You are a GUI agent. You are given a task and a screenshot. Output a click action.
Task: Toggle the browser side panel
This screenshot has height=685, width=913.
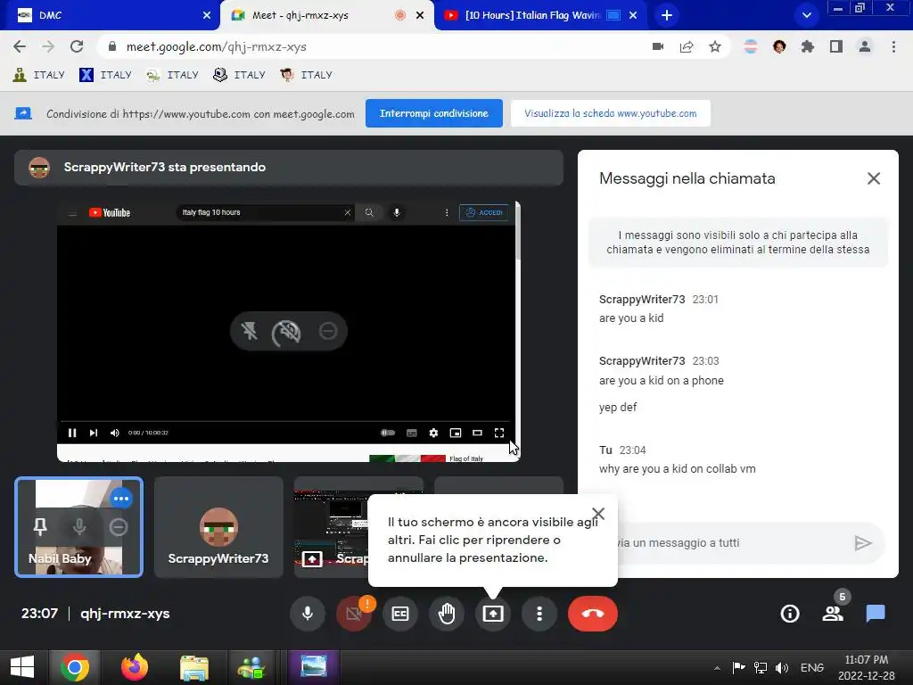tap(836, 46)
